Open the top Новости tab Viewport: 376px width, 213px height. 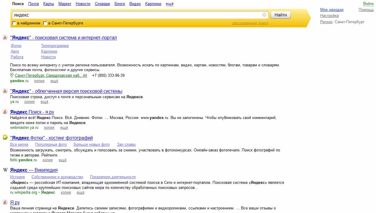click(x=83, y=4)
